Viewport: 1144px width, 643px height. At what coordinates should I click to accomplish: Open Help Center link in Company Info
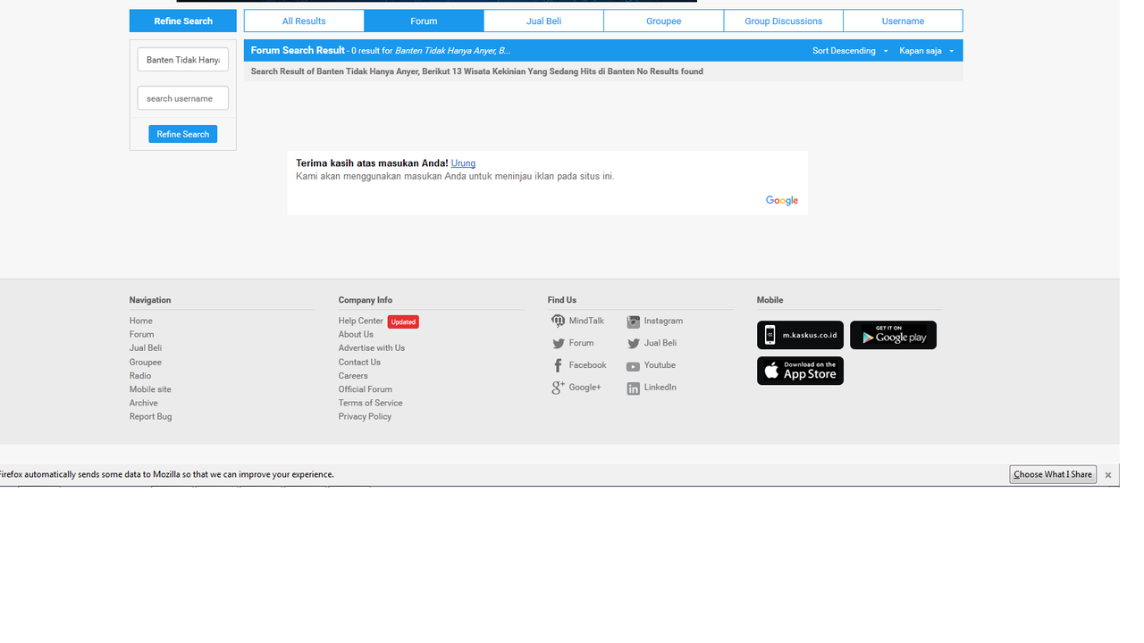click(360, 321)
